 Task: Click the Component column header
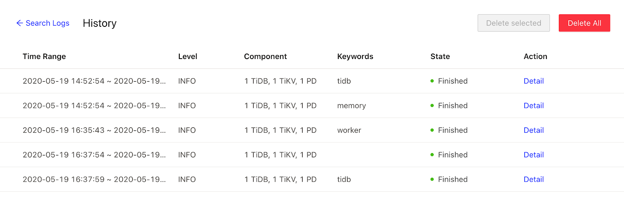265,57
